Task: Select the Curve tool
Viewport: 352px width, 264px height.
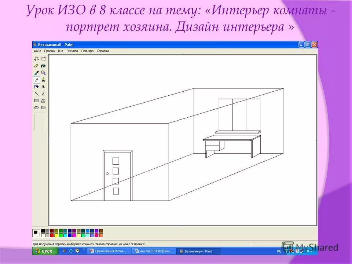Action: coord(43,93)
